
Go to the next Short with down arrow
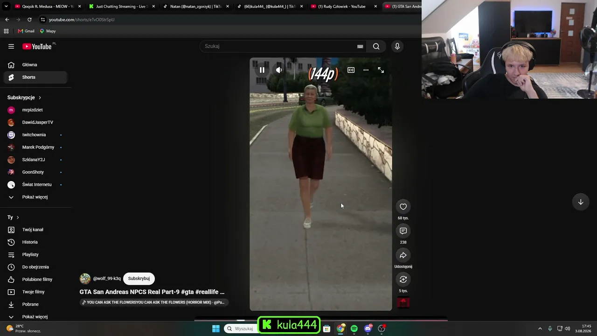tap(581, 202)
